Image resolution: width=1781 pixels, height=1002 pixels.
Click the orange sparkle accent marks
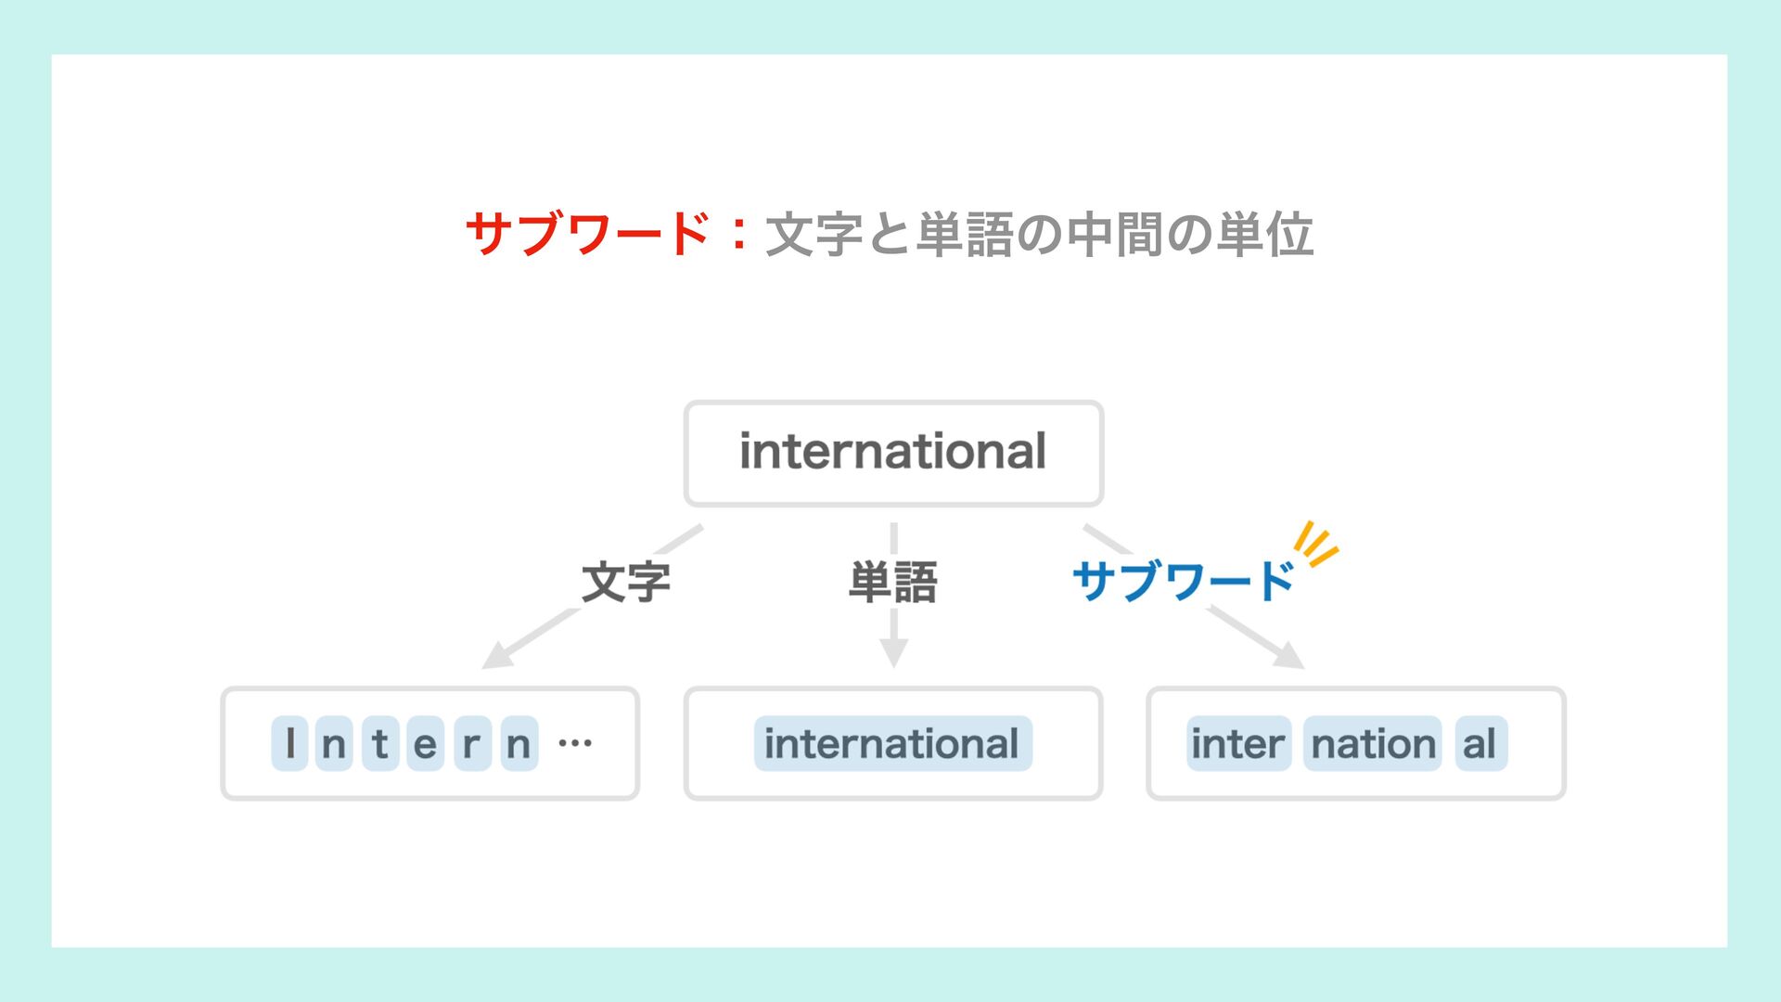1317,544
